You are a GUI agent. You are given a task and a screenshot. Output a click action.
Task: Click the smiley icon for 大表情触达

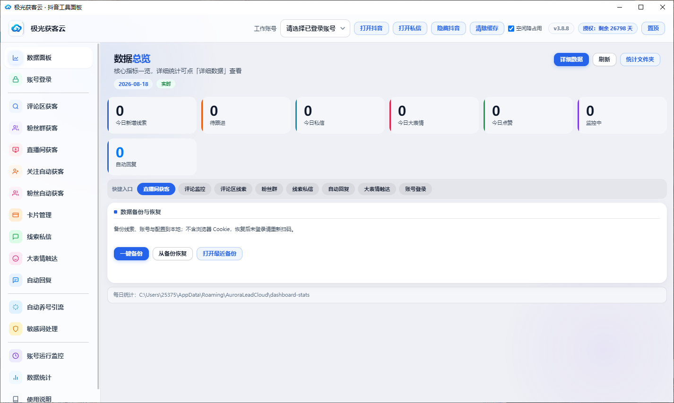click(16, 258)
